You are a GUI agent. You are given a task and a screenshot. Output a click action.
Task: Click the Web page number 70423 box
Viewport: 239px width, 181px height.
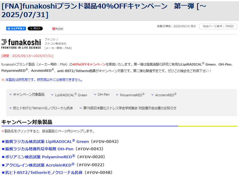218,26
